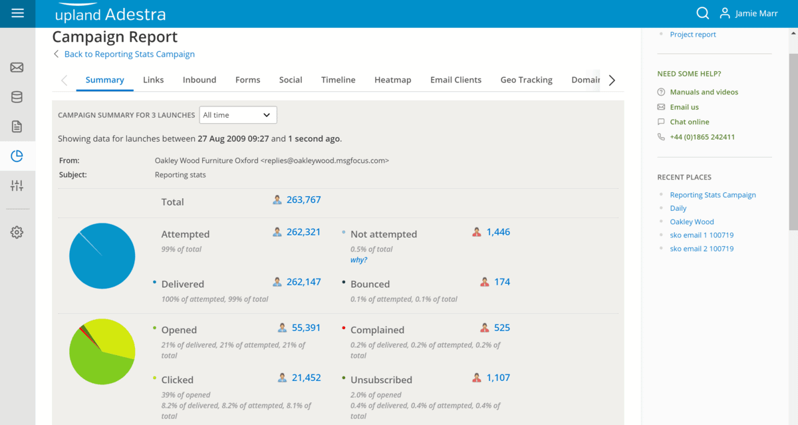Click the 'why?' not attempted link
798x425 pixels.
[x=358, y=260]
